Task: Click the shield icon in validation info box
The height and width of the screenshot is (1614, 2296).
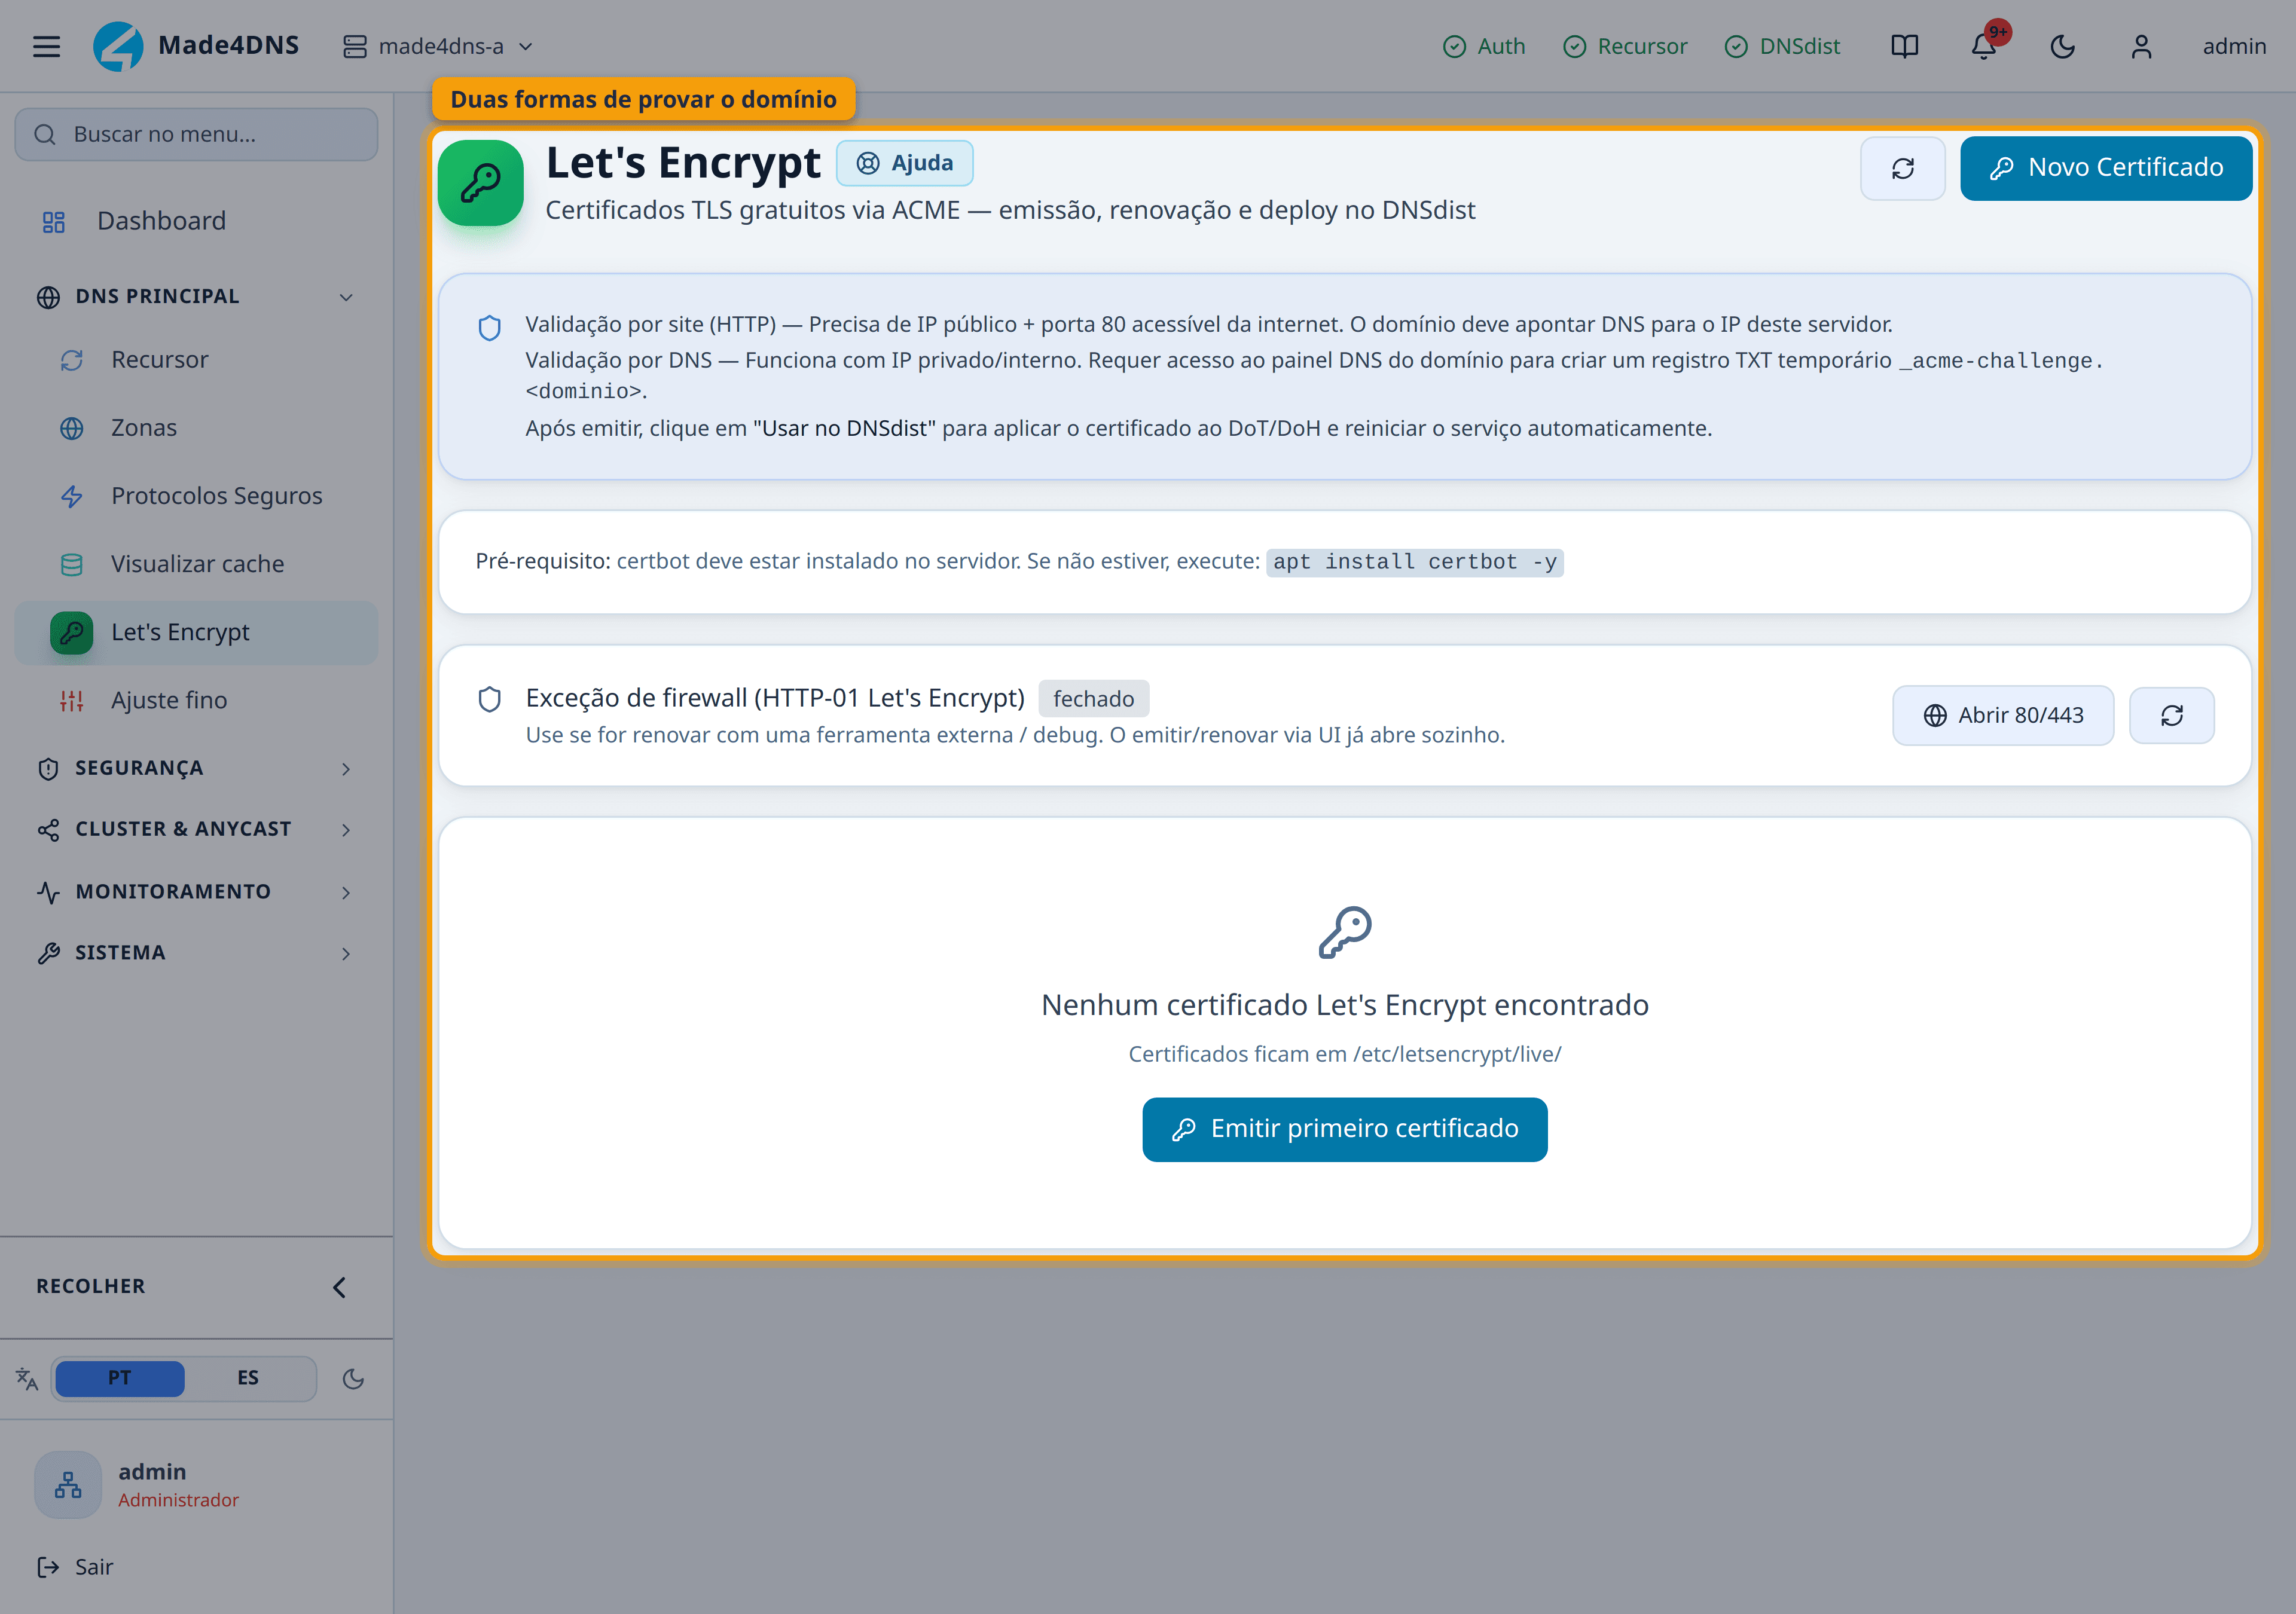Action: pyautogui.click(x=490, y=328)
